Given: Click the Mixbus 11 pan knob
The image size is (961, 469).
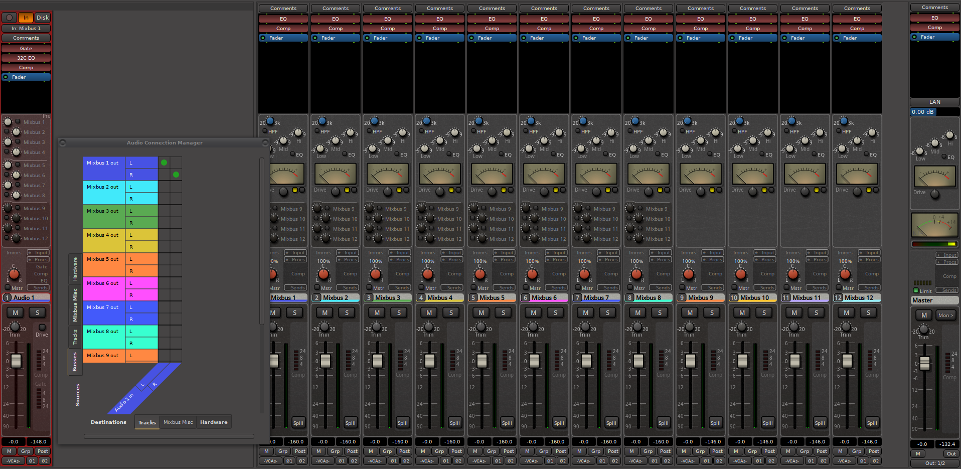Looking at the screenshot, I should click(x=793, y=274).
